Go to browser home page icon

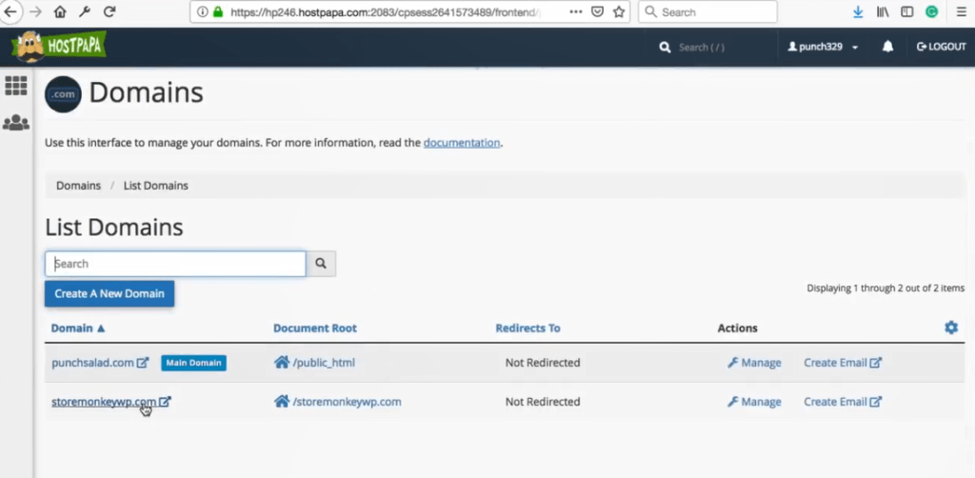tap(60, 11)
